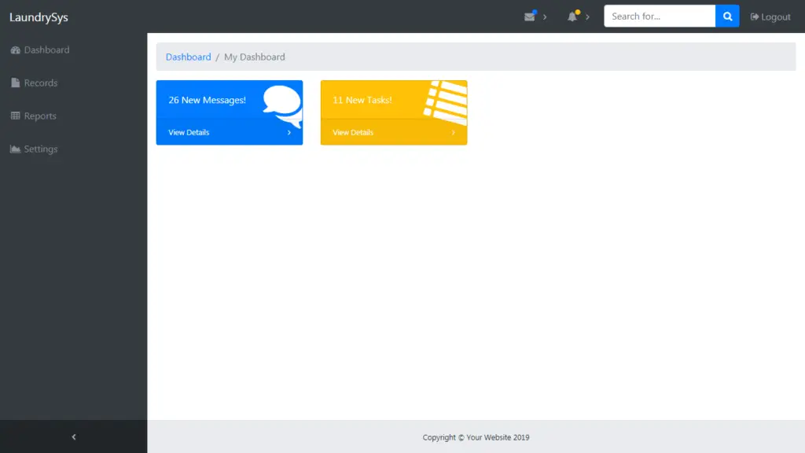
Task: Click the magnifying glass search icon
Action: tap(726, 16)
